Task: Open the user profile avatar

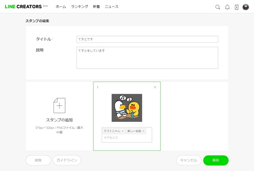Action: click(x=246, y=7)
